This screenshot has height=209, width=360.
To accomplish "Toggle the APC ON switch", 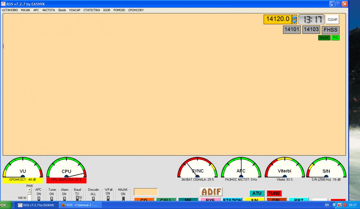I will 39,198.
